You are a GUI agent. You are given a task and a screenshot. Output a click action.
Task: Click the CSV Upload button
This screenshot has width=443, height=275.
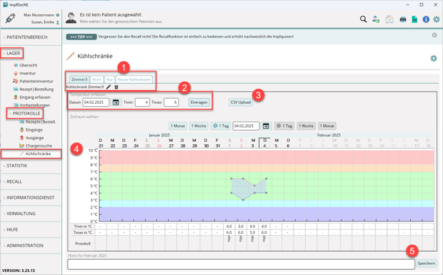[241, 102]
